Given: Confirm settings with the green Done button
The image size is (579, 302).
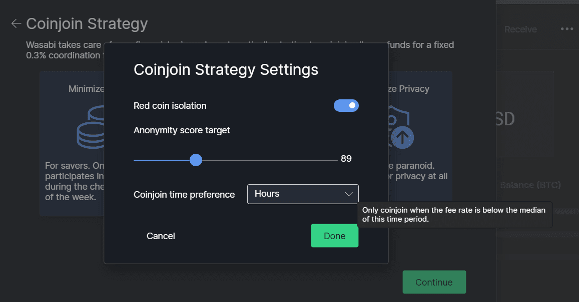Looking at the screenshot, I should point(334,236).
